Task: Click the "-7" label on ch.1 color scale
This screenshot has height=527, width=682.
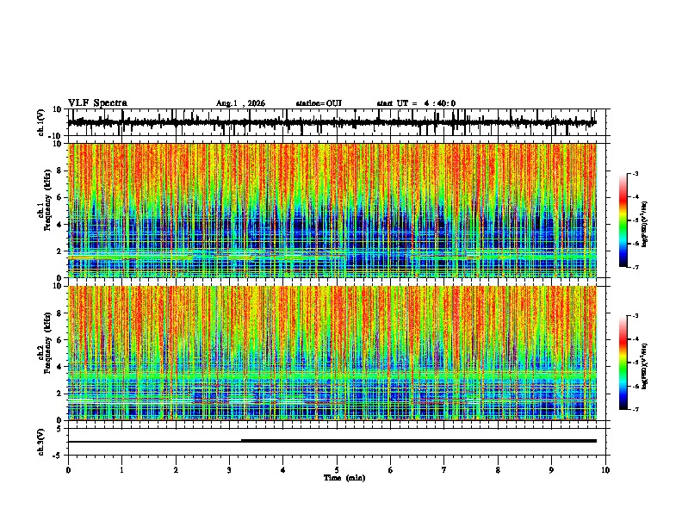Action: point(635,267)
